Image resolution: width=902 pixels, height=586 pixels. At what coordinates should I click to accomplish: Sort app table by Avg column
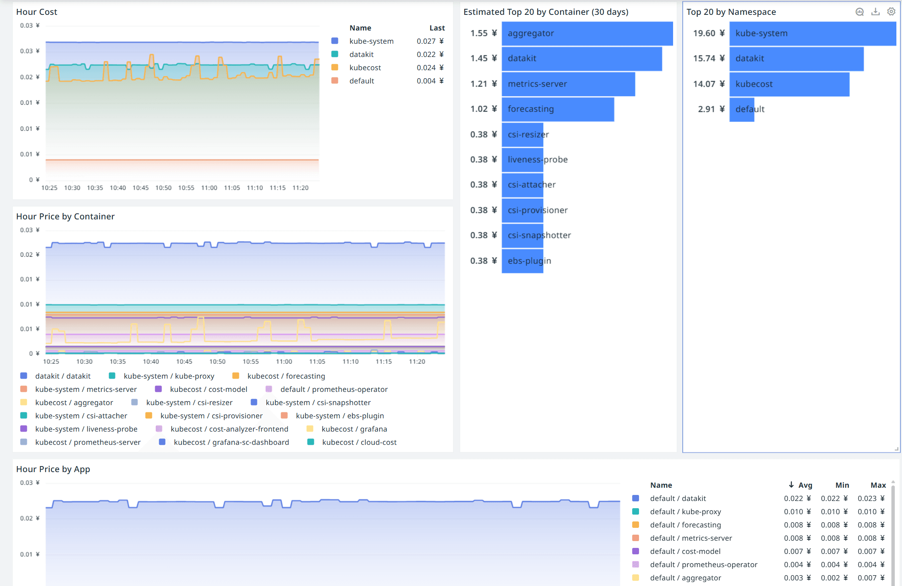tap(805, 485)
